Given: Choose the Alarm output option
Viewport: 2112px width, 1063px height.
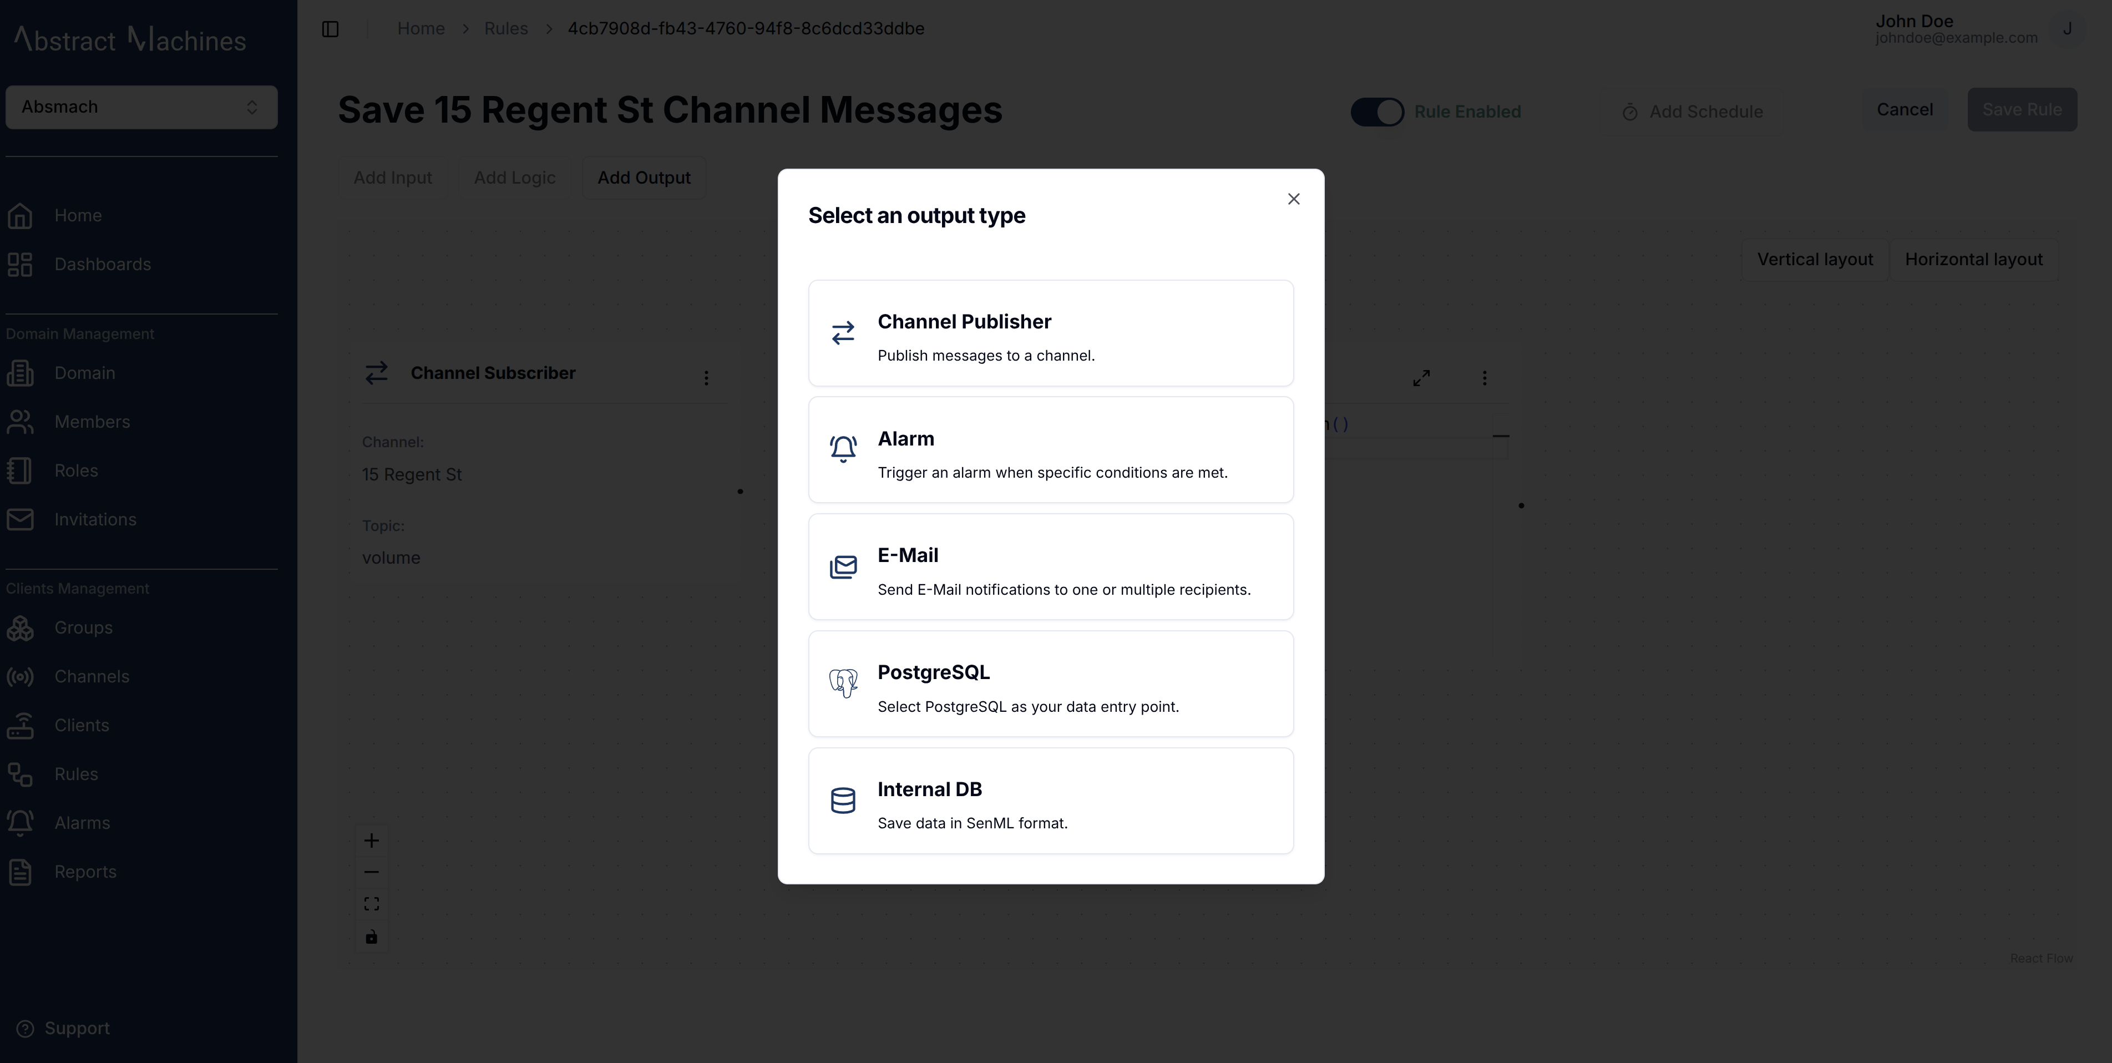Looking at the screenshot, I should point(1050,449).
